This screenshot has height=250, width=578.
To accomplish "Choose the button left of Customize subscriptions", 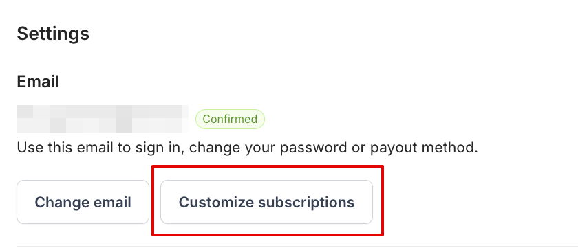I will pos(83,202).
